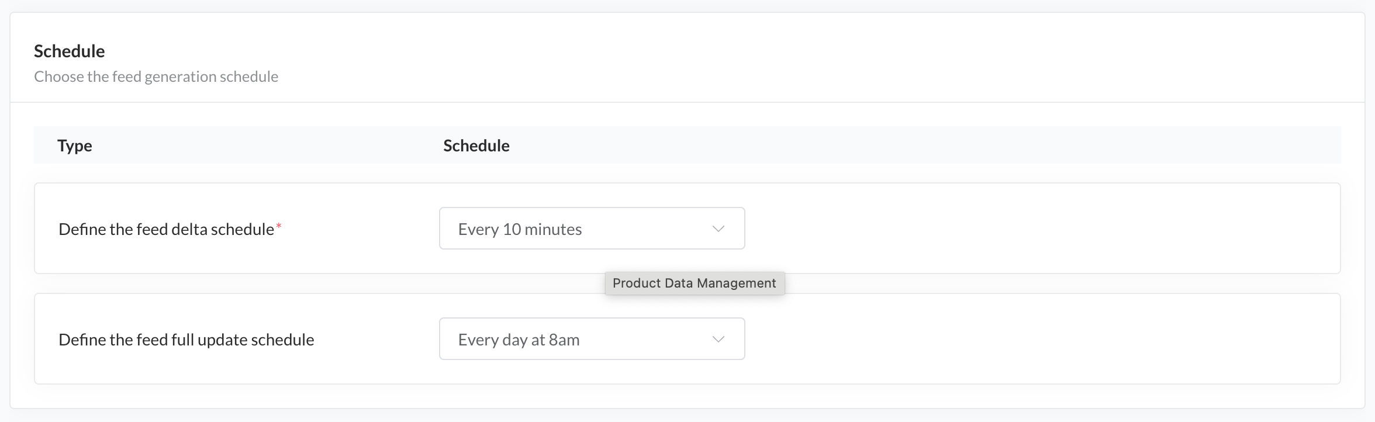Click the Product Data Management tooltip

coord(694,283)
